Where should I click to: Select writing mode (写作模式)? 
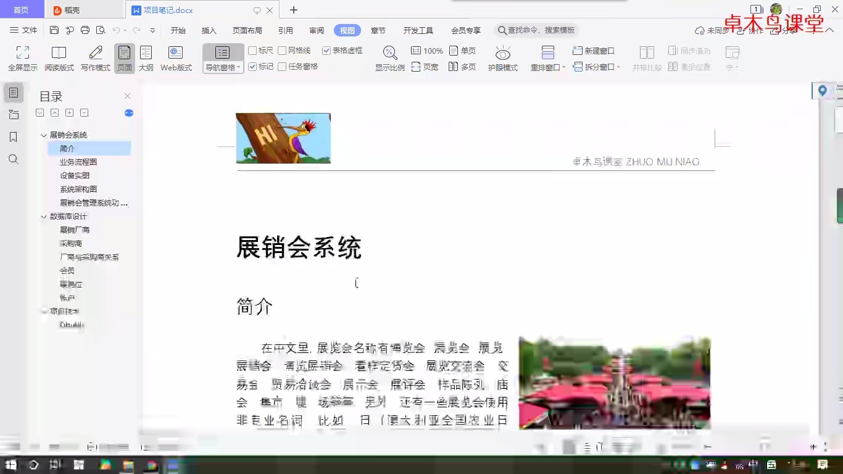tap(94, 59)
